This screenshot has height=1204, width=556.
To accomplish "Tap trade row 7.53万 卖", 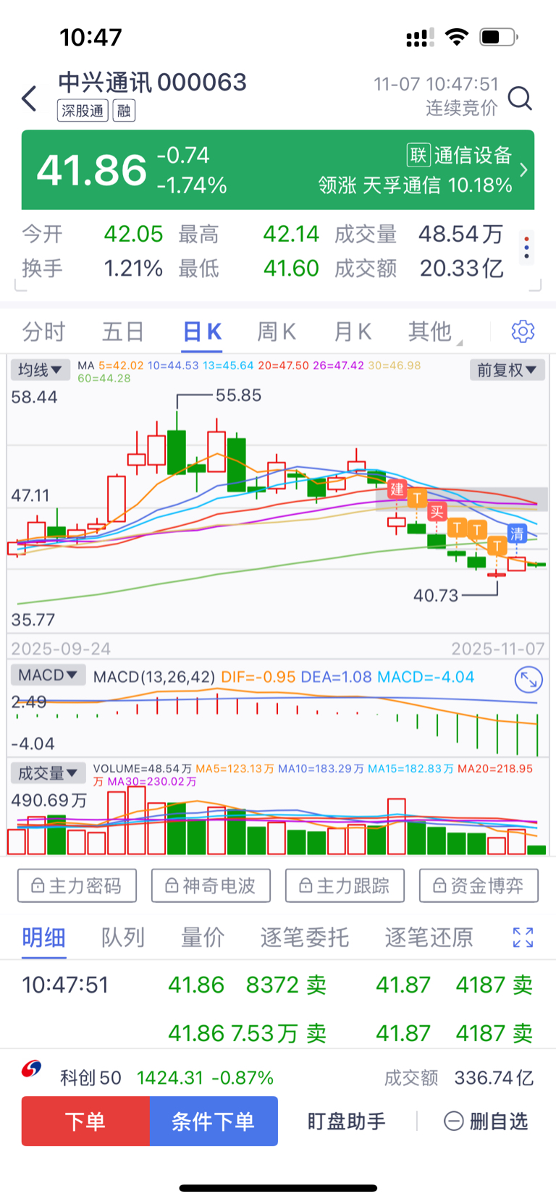I will pyautogui.click(x=278, y=1033).
